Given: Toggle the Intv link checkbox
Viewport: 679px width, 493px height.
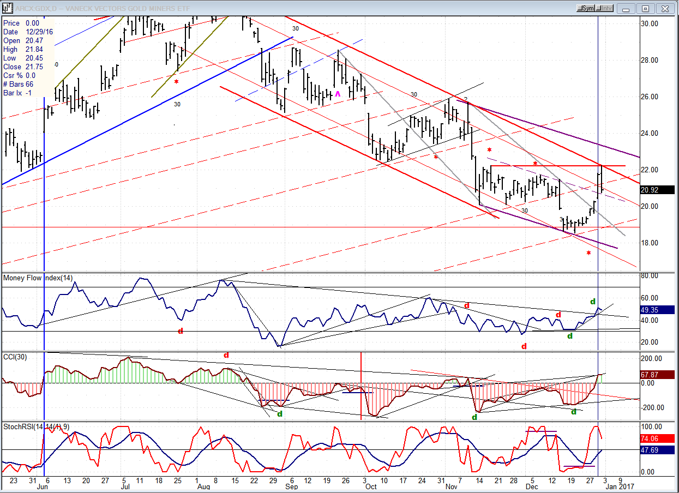Looking at the screenshot, I should coord(605,8).
